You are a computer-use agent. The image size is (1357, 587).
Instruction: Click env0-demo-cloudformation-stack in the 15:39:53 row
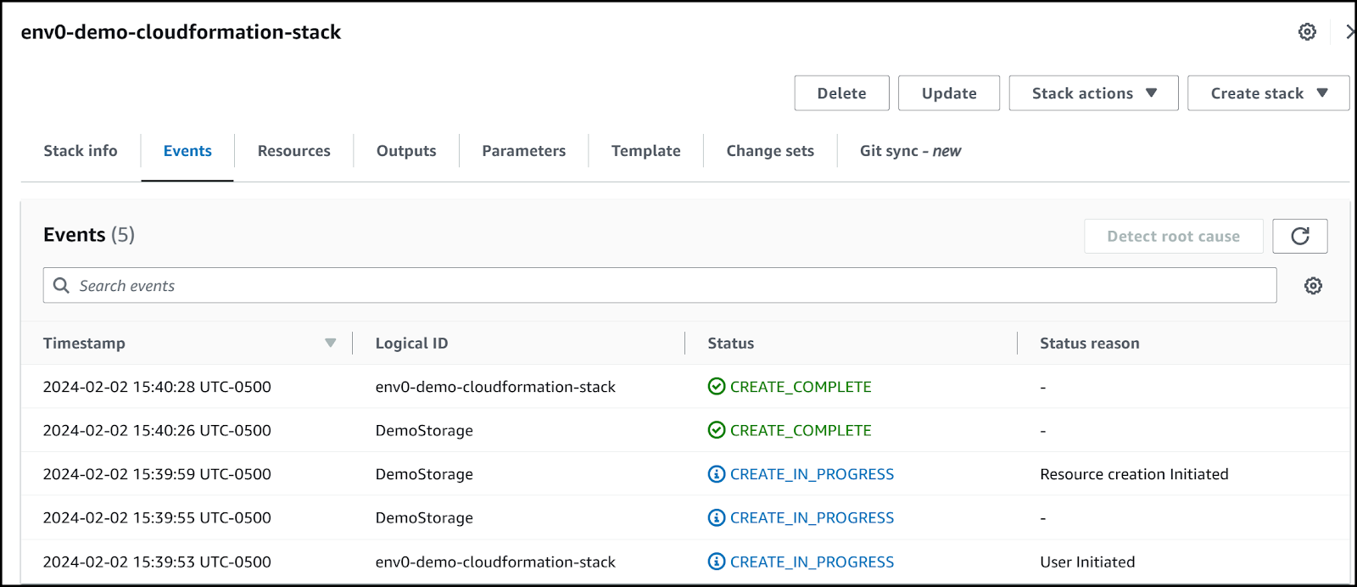point(495,562)
